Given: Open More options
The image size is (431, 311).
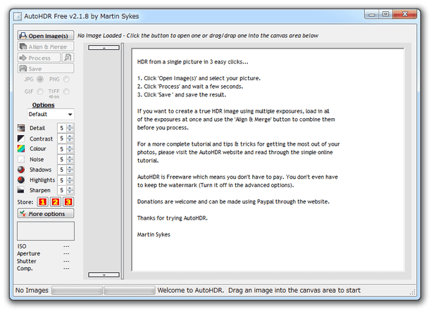Looking at the screenshot, I should coord(46,213).
